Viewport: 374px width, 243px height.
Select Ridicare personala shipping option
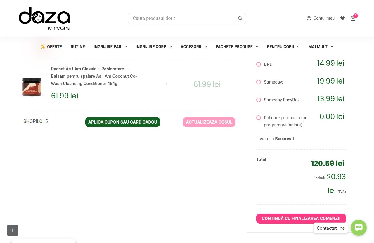point(259,118)
